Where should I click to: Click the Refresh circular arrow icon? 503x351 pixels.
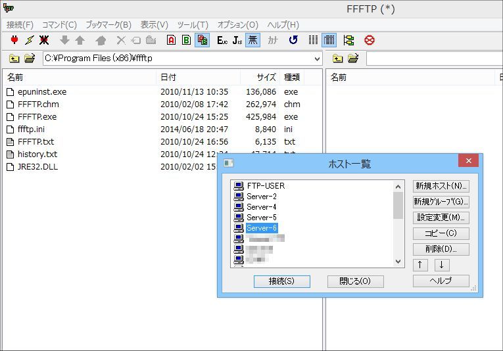293,40
